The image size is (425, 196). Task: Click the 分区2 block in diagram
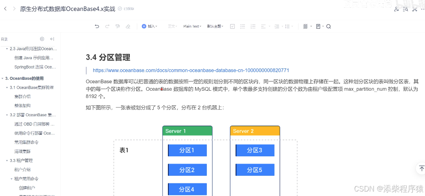(x=187, y=170)
